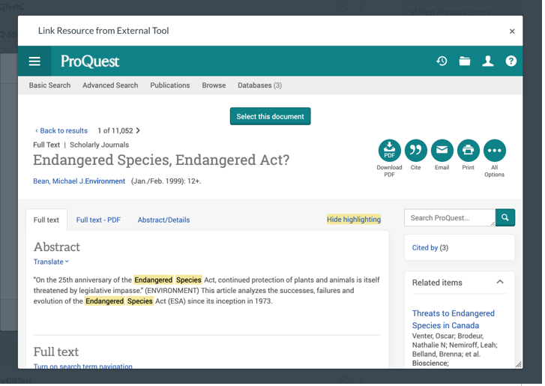Open the user account profile icon
Screen dimensions: 545x386
tap(488, 61)
